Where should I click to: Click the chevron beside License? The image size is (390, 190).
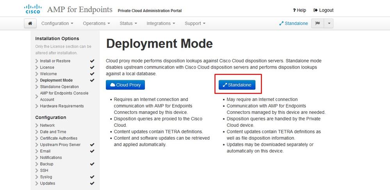click(x=37, y=67)
